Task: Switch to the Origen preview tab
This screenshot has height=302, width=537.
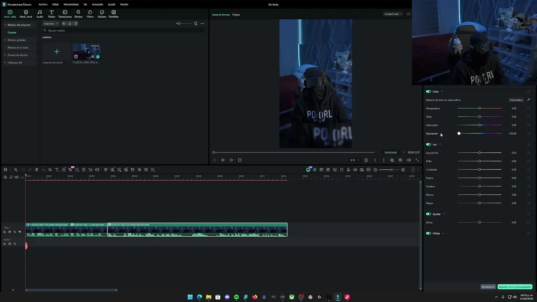Action: coord(236,15)
